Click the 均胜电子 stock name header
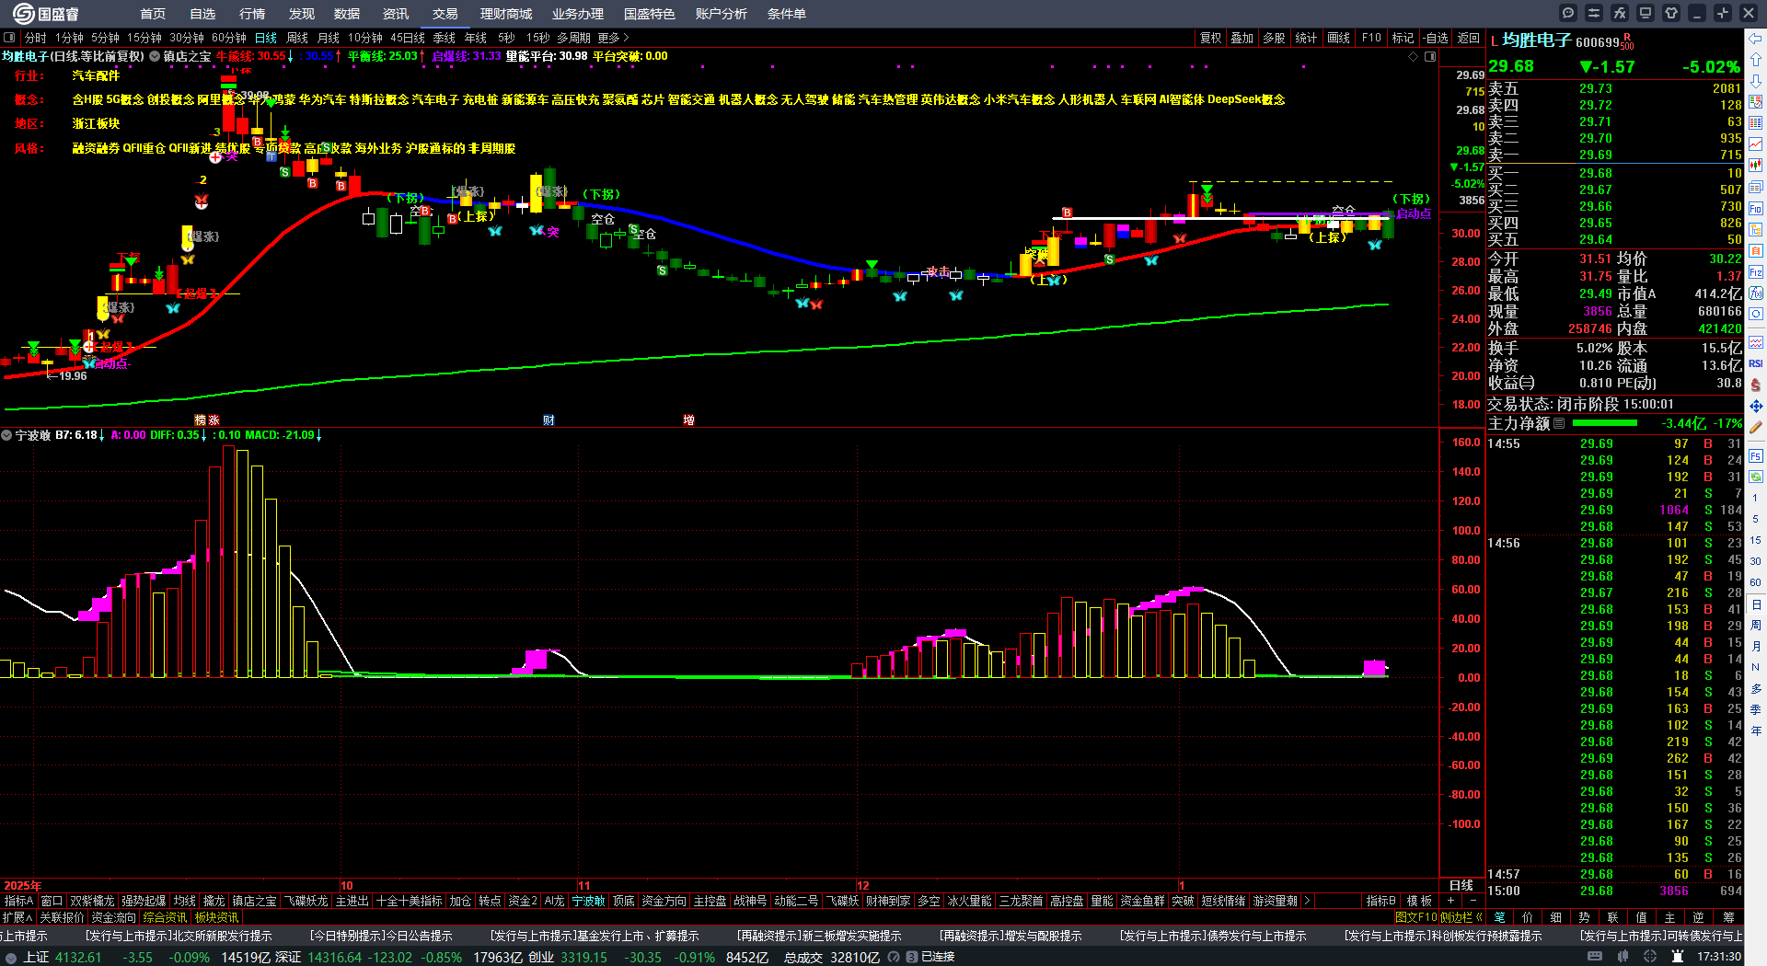Screen dimensions: 1767x966 click(x=1537, y=40)
